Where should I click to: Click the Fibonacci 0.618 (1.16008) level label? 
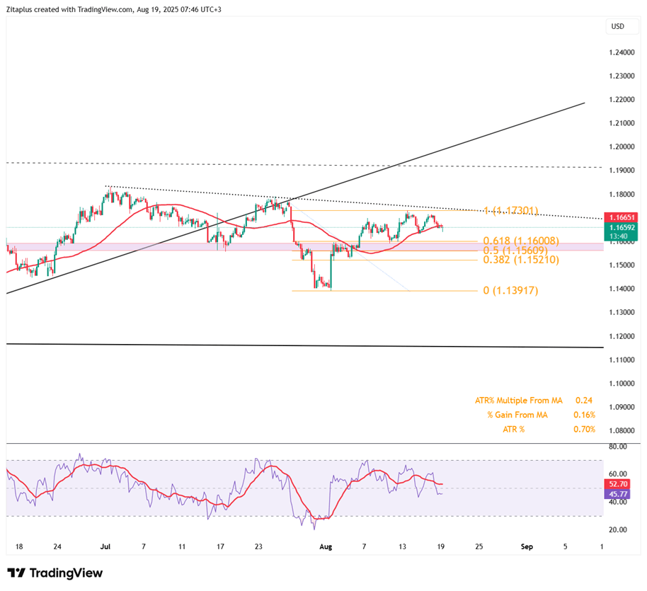520,241
